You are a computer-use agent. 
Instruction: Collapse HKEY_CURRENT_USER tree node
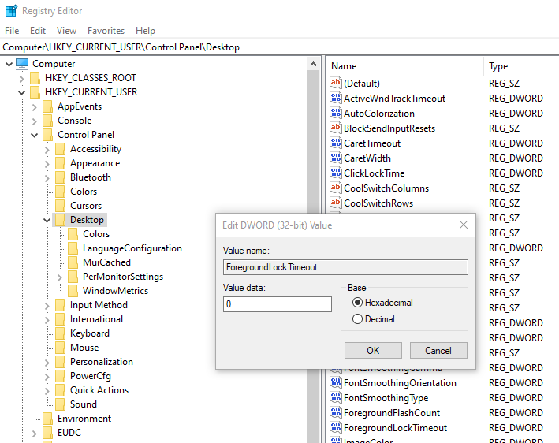22,93
